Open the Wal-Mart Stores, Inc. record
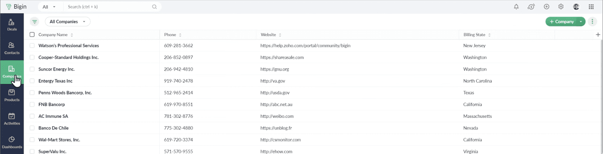 tap(59, 140)
